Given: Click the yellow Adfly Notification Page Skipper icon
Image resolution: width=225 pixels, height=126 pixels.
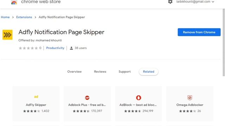Looking at the screenshot, I should click(7, 35).
